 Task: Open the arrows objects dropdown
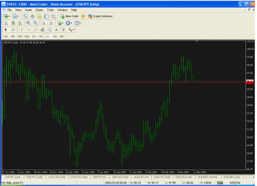(x=71, y=30)
